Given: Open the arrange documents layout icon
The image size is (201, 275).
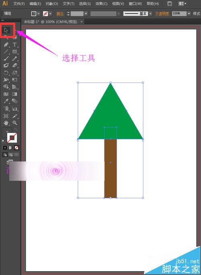Looking at the screenshot, I should coord(182,4).
